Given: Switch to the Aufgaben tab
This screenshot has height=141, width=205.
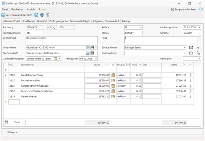Looking at the screenshot, I should coord(97,21).
